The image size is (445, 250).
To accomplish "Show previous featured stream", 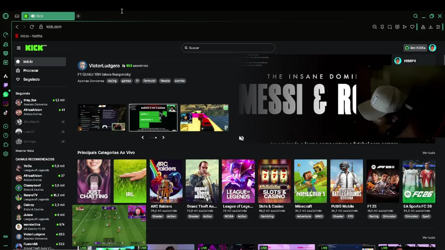I will pos(143,137).
